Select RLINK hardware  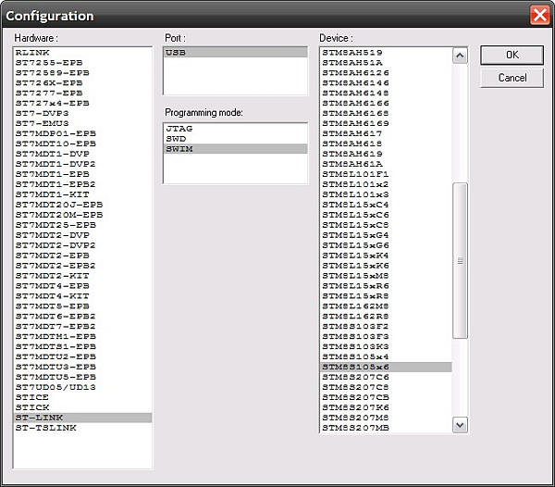83,53
